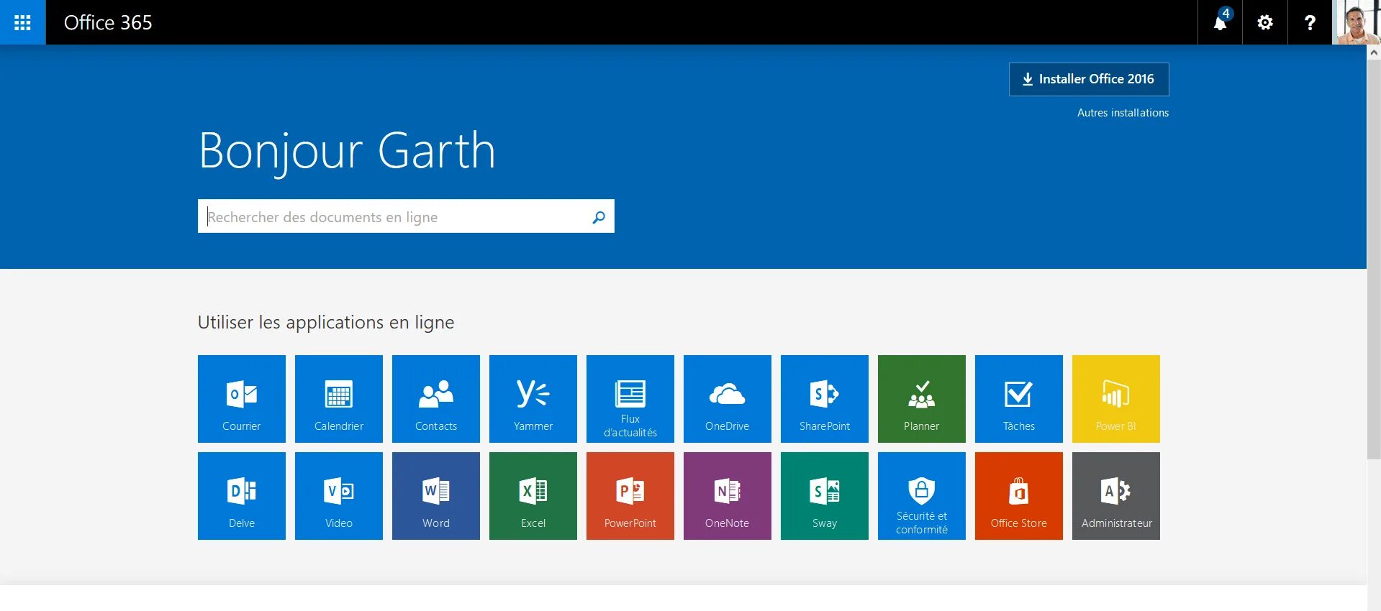Screen dimensions: 1381x611
Task: Open the OneDrive tile
Action: [728, 399]
